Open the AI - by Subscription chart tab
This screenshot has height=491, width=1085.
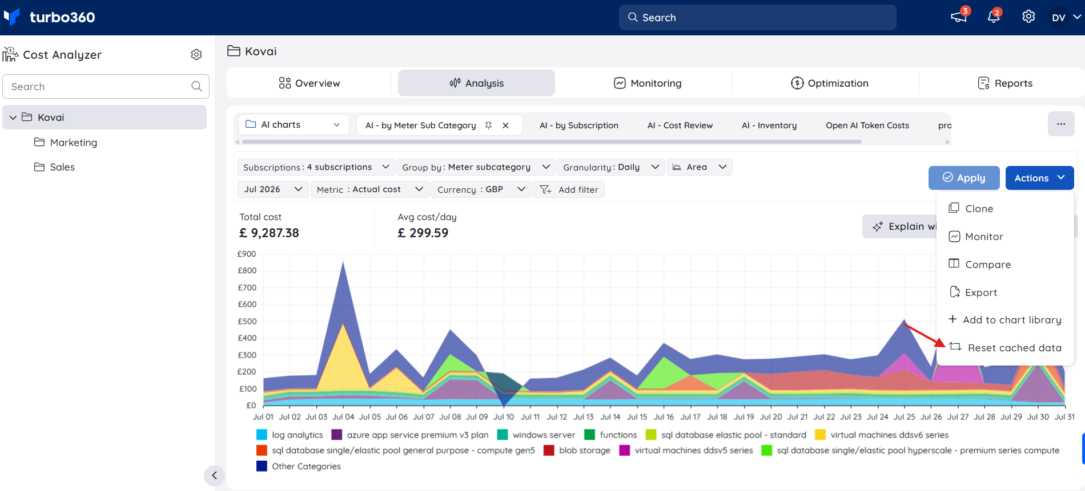[578, 125]
